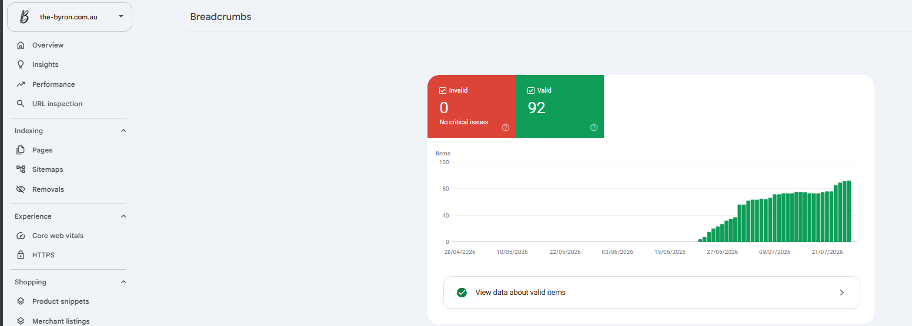The width and height of the screenshot is (912, 326).
Task: Click the 28/04/2026 date axis label
Action: pos(460,252)
